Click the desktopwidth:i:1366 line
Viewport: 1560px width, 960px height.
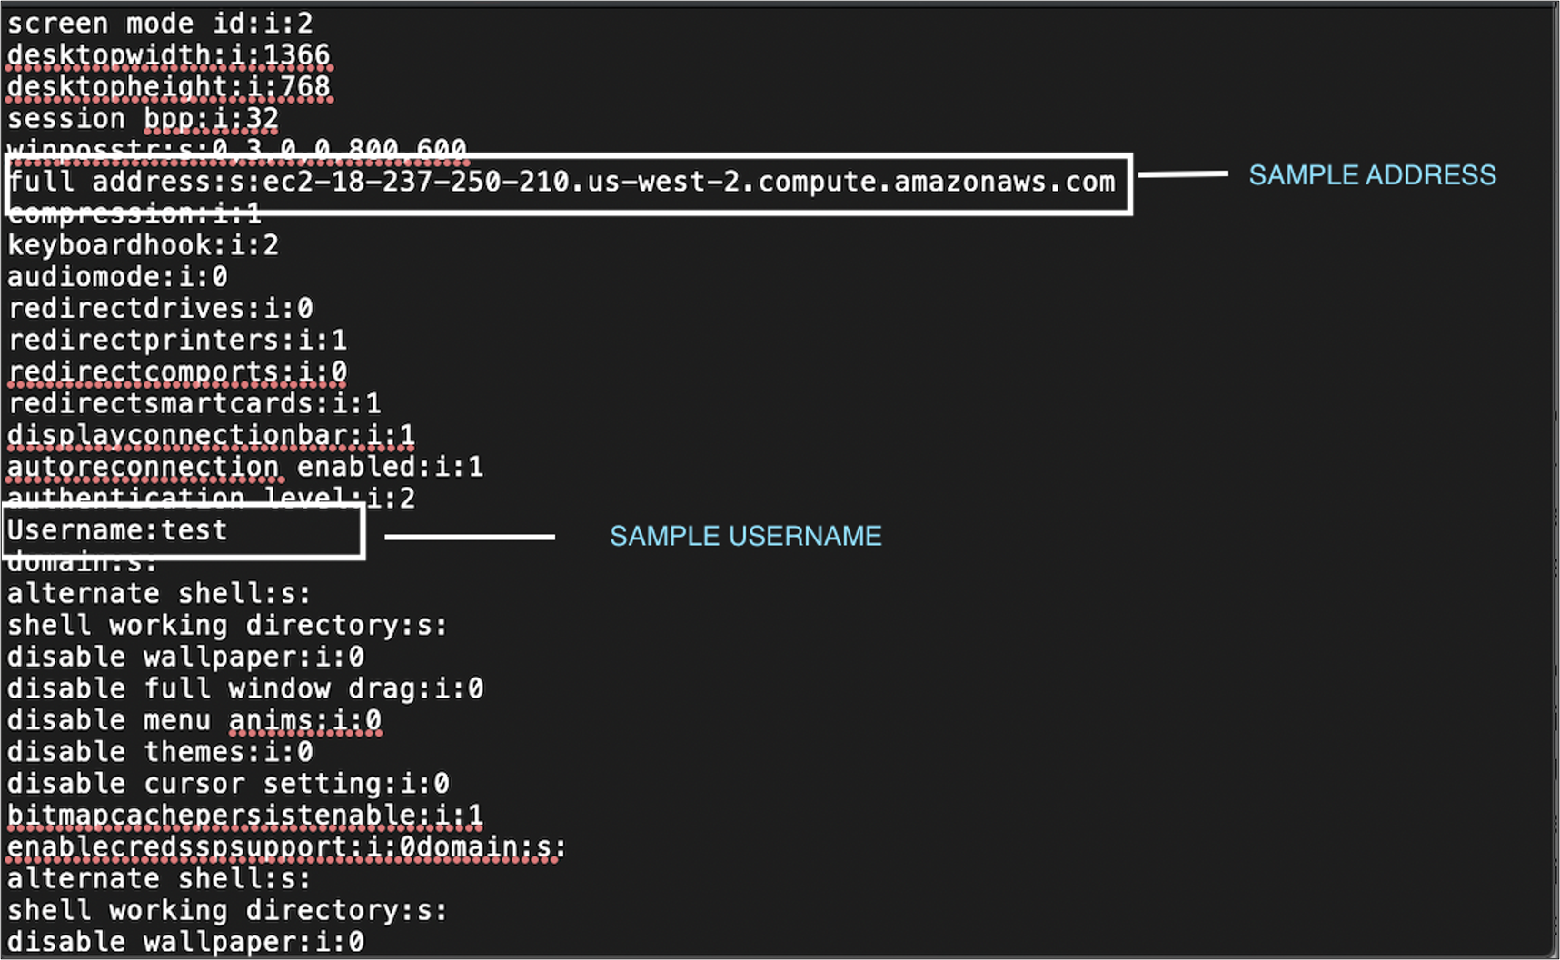coord(169,54)
